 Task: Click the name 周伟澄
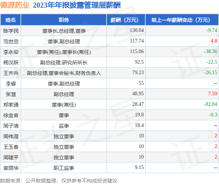coord(11,136)
